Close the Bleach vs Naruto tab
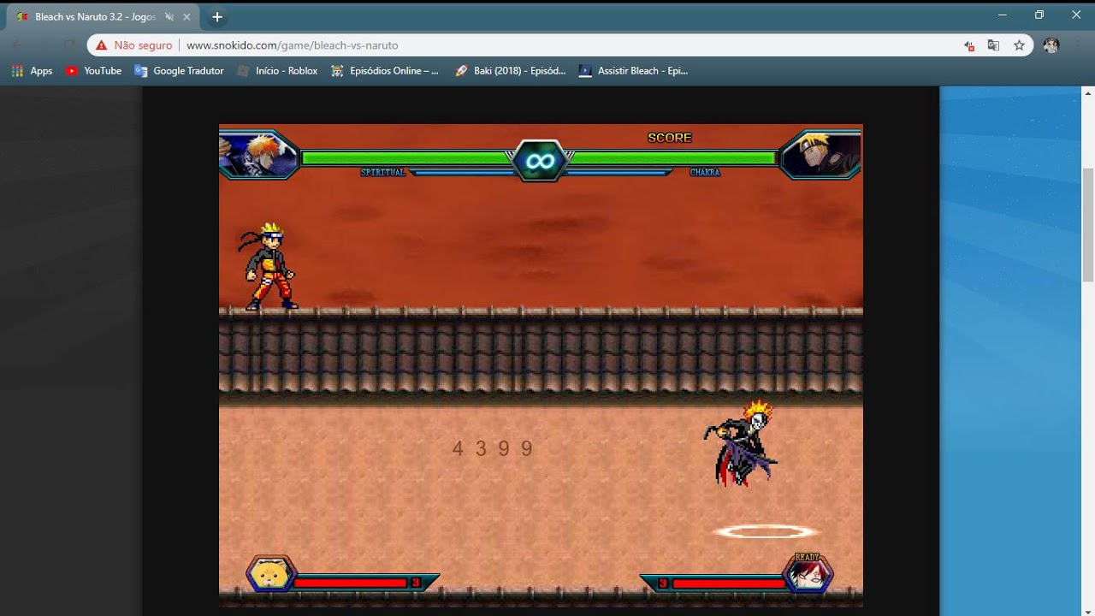This screenshot has height=616, width=1095. (186, 17)
